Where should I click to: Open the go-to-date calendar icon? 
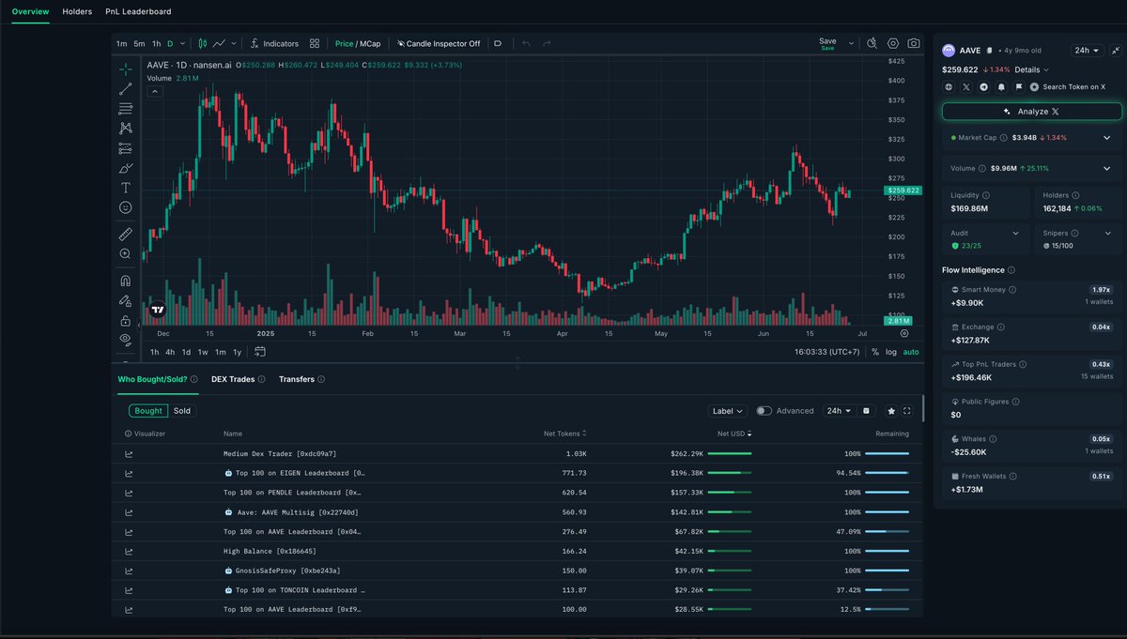coord(260,352)
